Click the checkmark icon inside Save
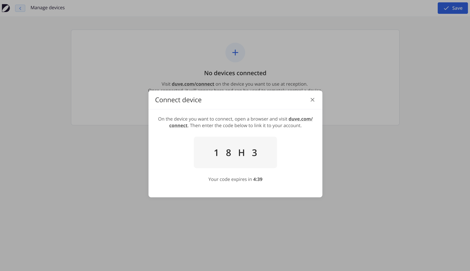The height and width of the screenshot is (271, 470). click(446, 8)
